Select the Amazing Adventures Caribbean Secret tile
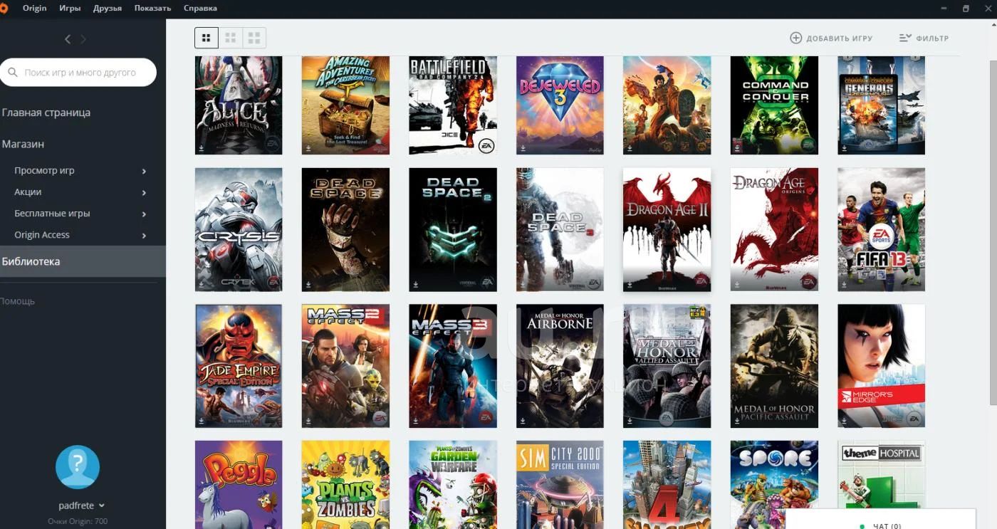Screen dimensions: 997x529 [345, 105]
